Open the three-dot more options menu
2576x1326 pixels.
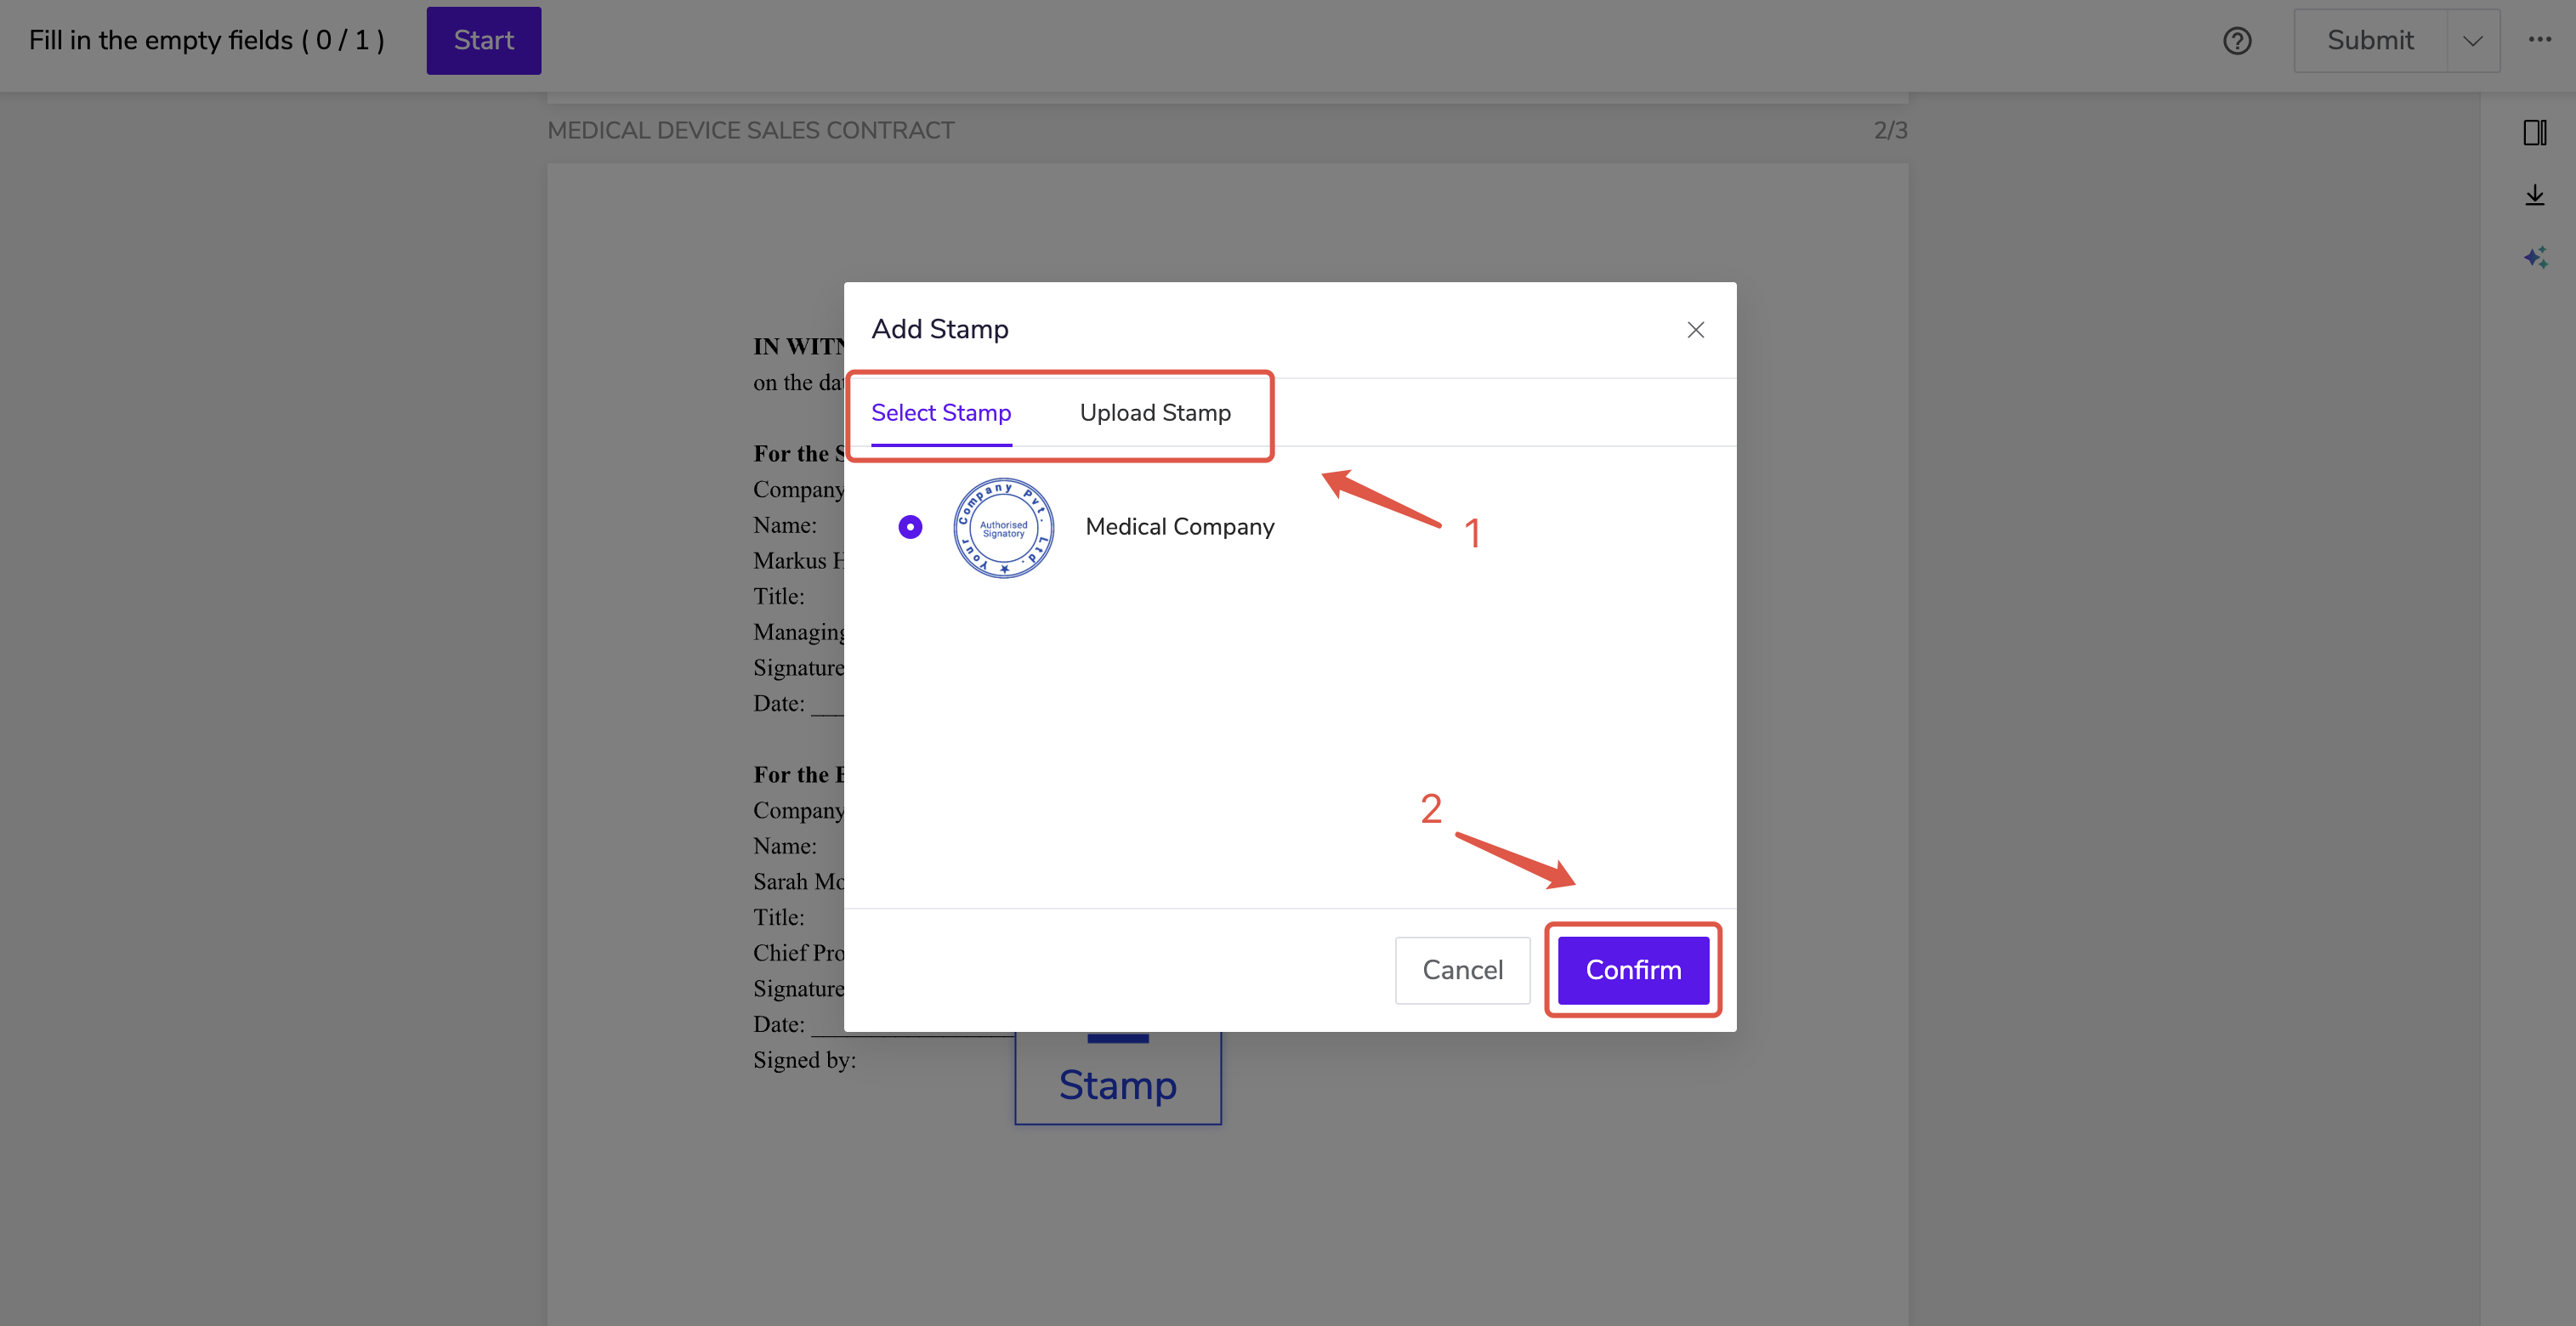point(2539,40)
